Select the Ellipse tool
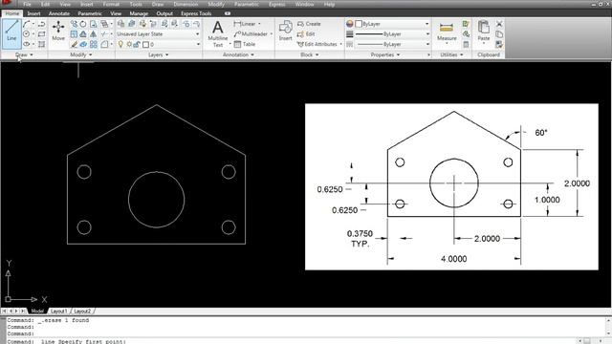This screenshot has height=344, width=612. tap(26, 44)
